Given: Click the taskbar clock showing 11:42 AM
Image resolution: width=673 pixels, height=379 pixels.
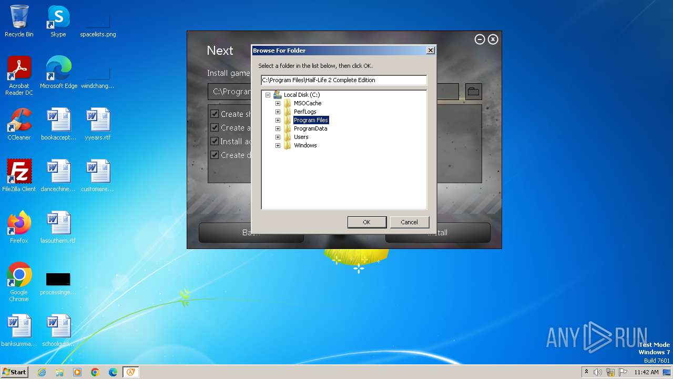Looking at the screenshot, I should (646, 372).
